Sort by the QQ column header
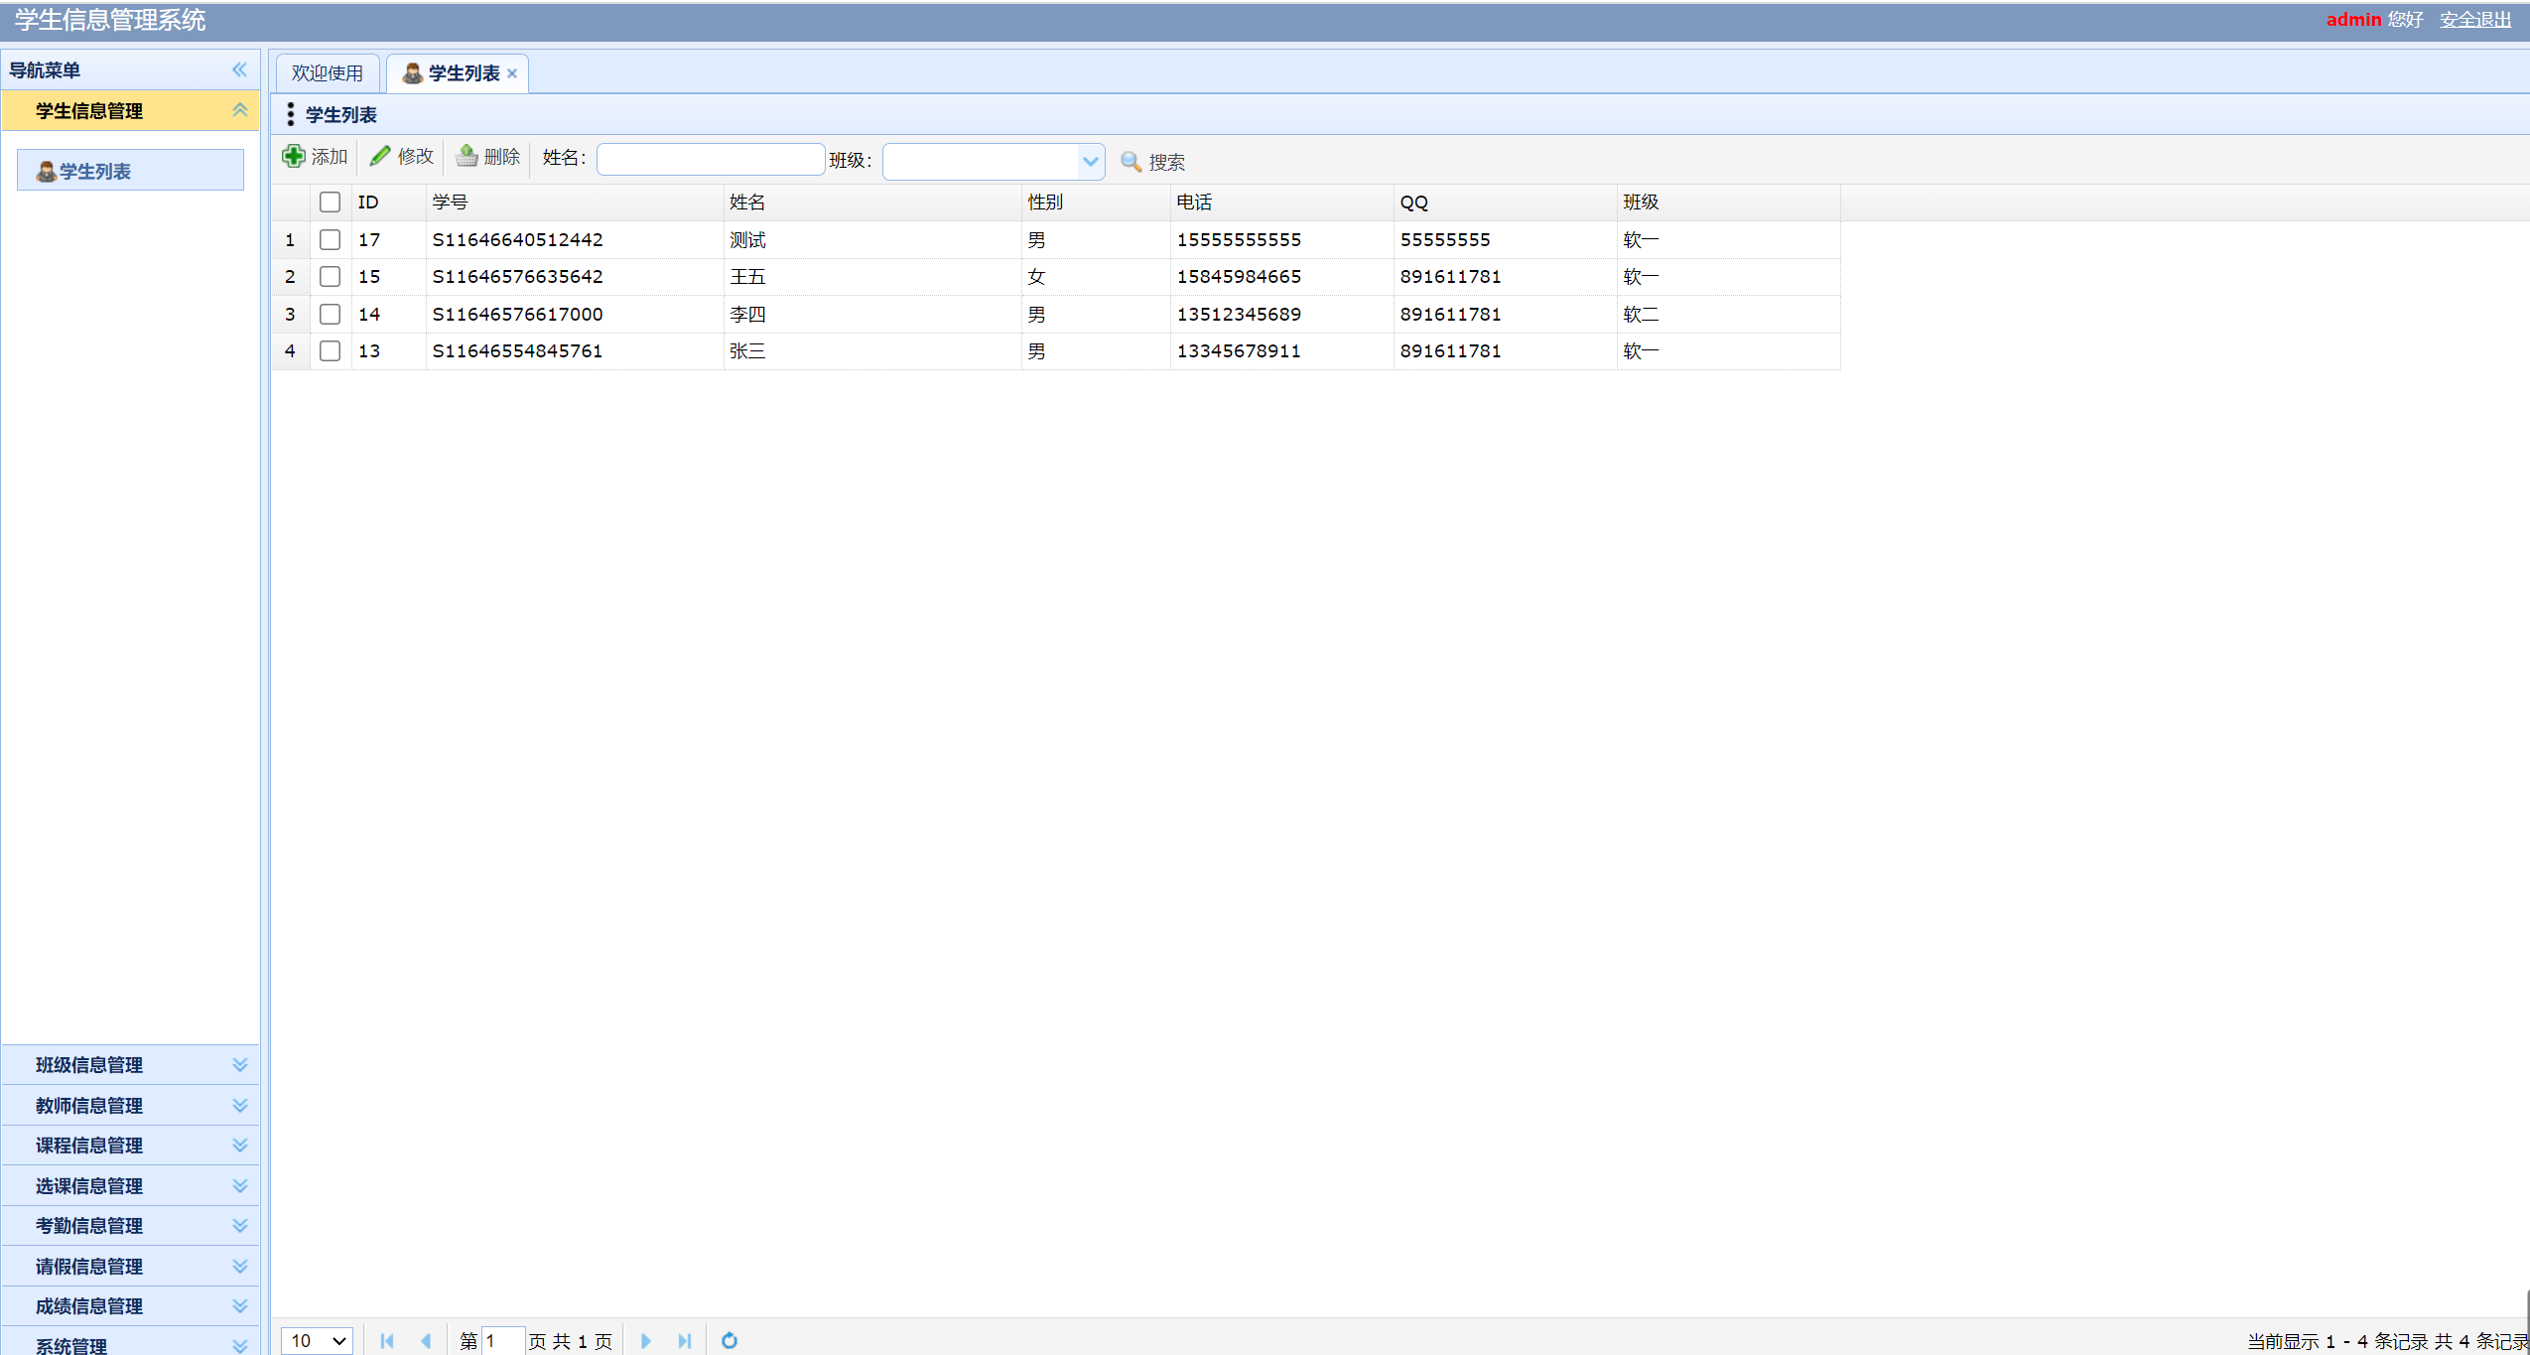This screenshot has width=2530, height=1355. pos(1506,203)
